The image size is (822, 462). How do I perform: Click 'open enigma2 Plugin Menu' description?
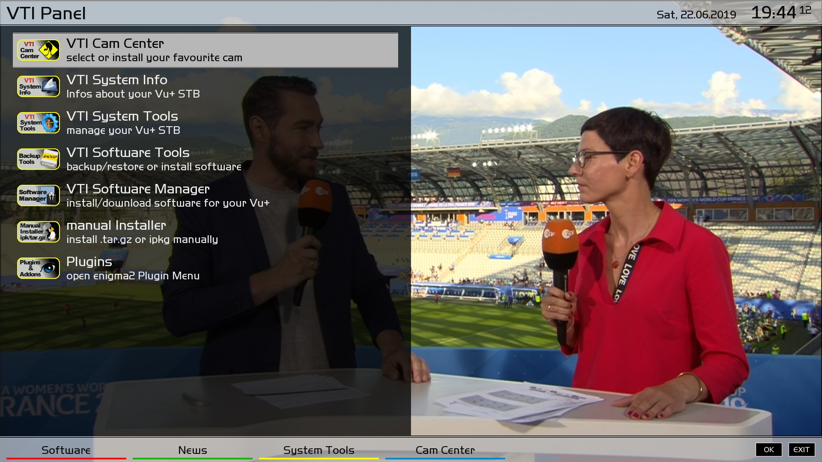click(x=133, y=276)
